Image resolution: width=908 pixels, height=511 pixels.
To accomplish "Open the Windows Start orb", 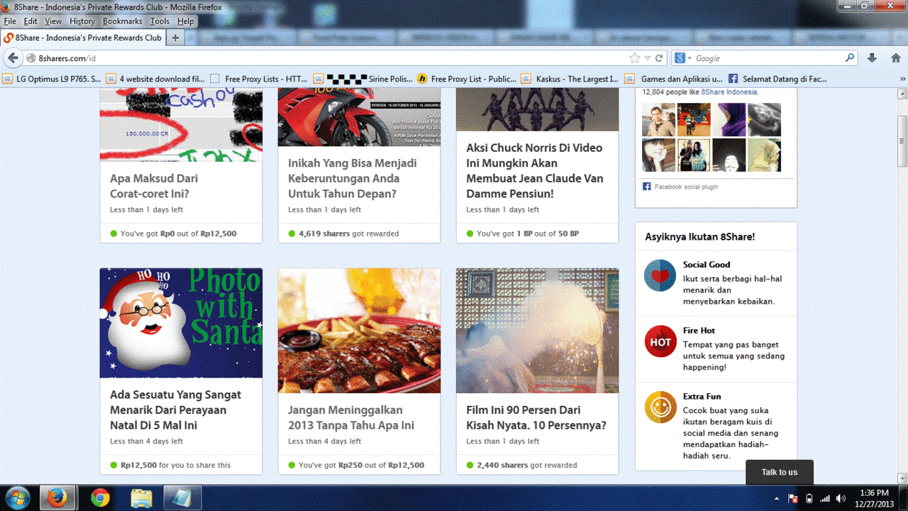I will pyautogui.click(x=16, y=498).
